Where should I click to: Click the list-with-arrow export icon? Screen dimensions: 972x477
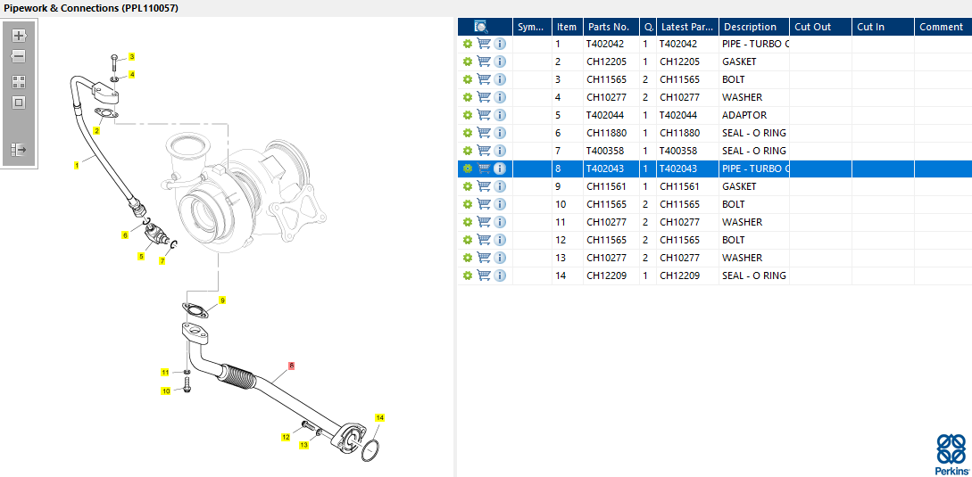[x=19, y=149]
